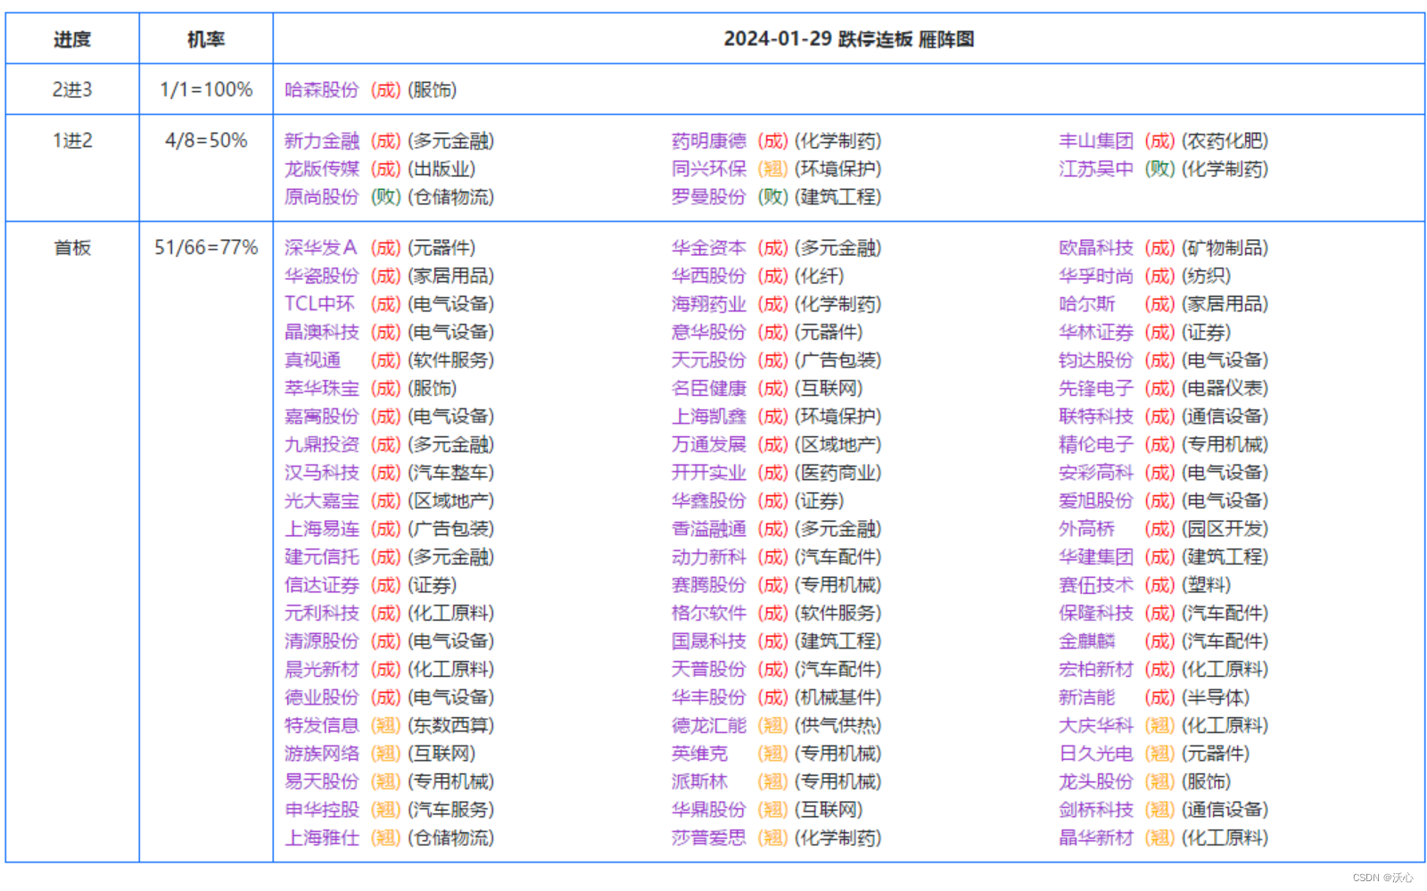Click the 英维克 stock link
Image resolution: width=1427 pixels, height=891 pixels.
699,754
